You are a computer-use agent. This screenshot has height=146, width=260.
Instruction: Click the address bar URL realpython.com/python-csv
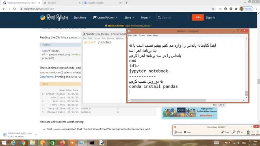39,9
